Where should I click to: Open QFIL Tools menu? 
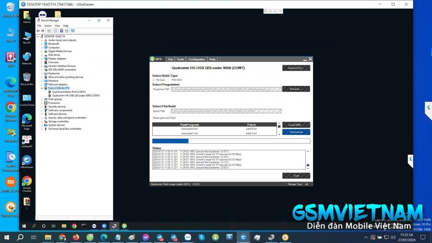(x=180, y=59)
